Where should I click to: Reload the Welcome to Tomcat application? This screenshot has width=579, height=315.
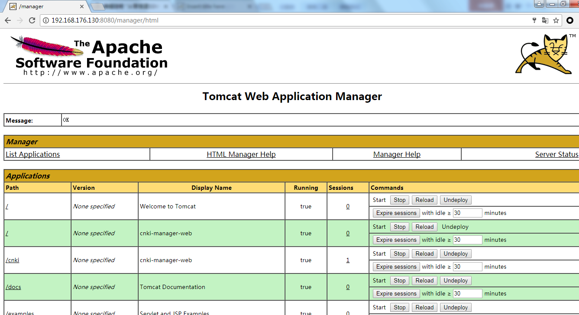424,200
